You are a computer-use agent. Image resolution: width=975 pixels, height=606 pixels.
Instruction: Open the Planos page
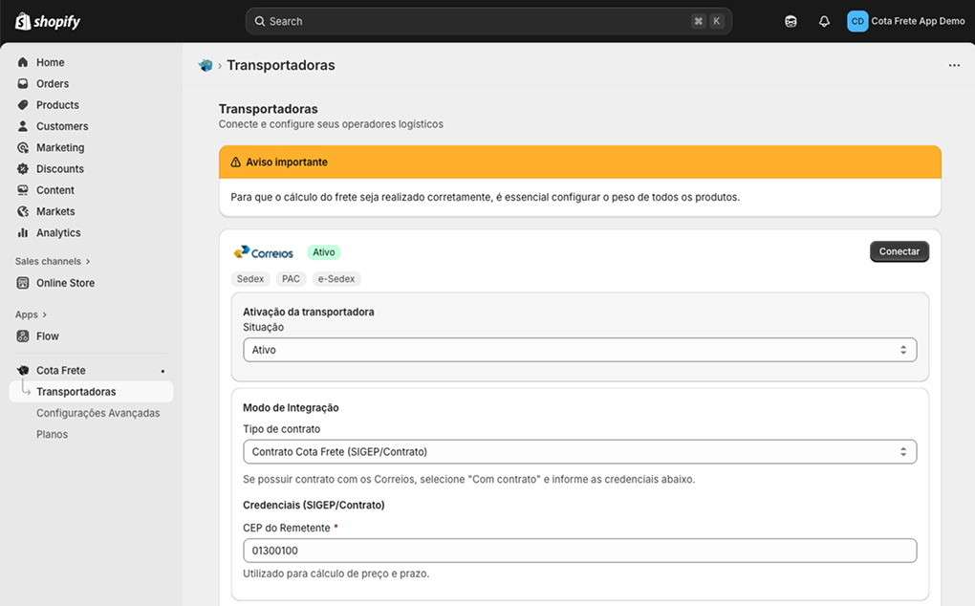pyautogui.click(x=54, y=433)
